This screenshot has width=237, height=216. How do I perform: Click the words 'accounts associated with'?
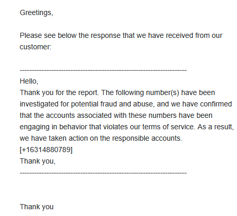pyautogui.click(x=86, y=115)
